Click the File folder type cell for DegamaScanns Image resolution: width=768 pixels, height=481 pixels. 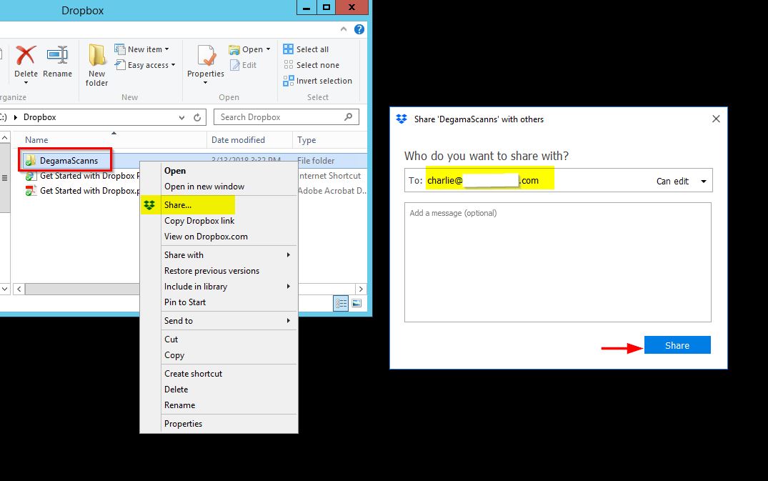click(x=316, y=160)
